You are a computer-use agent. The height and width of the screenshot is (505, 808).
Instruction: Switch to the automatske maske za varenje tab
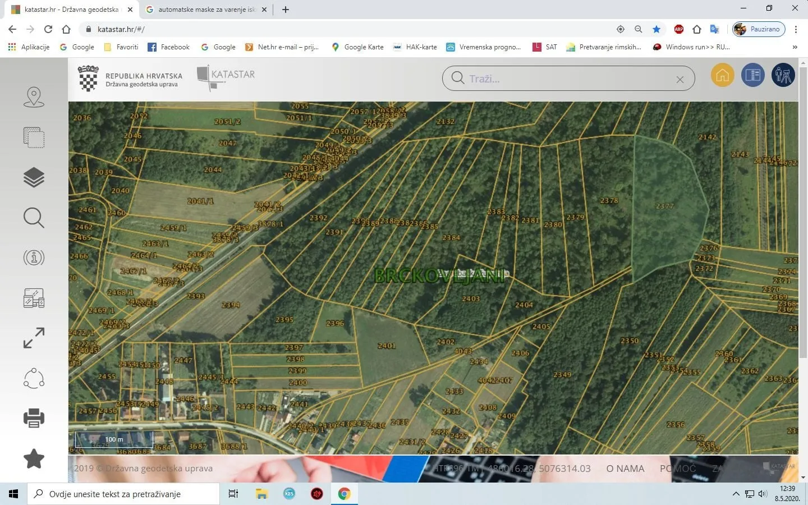coord(206,10)
